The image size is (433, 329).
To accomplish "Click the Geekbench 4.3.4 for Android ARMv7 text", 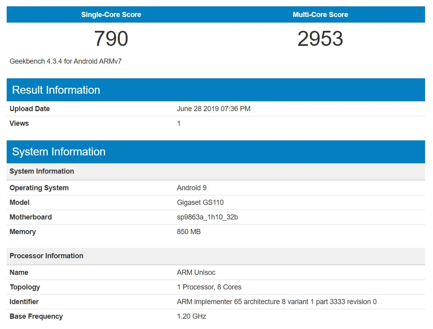I will click(x=66, y=61).
